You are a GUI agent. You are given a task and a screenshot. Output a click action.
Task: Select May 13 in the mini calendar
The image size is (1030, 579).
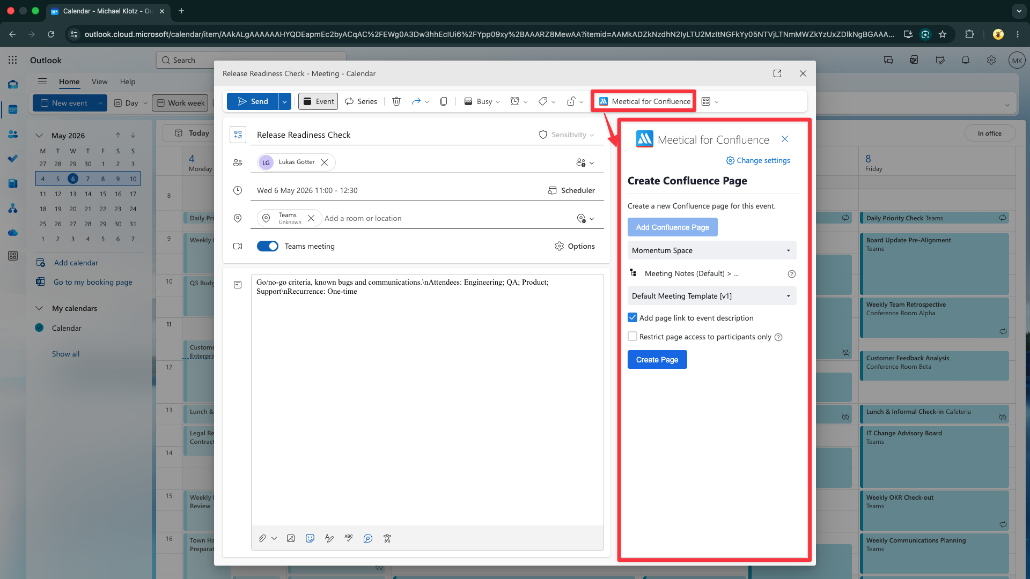point(73,194)
